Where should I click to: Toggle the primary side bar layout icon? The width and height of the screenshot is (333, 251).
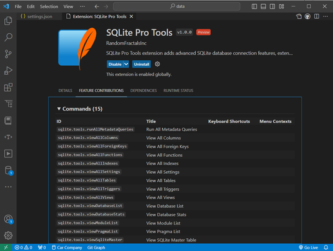coord(254,7)
